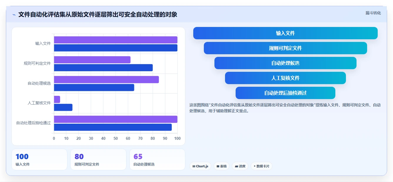The width and height of the screenshot is (393, 182).
Task: Click the lightning icon beside the title
Action: (x=14, y=15)
